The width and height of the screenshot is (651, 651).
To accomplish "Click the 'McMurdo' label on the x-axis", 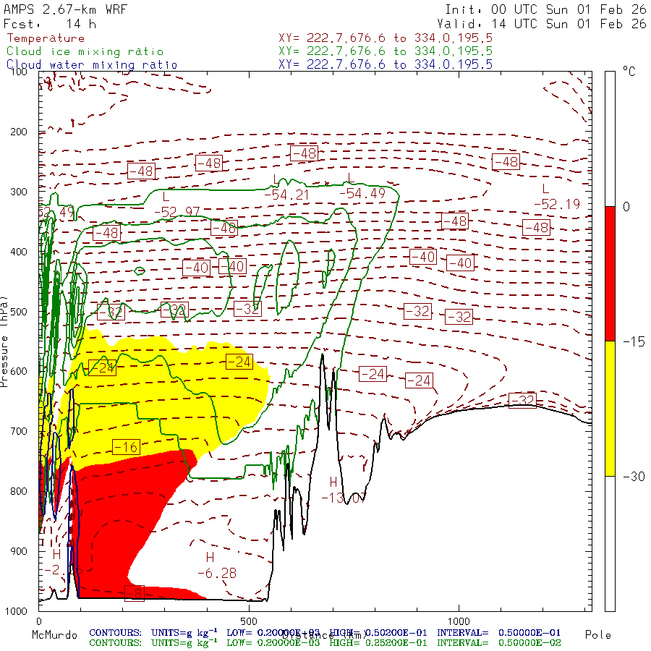I will (54, 635).
